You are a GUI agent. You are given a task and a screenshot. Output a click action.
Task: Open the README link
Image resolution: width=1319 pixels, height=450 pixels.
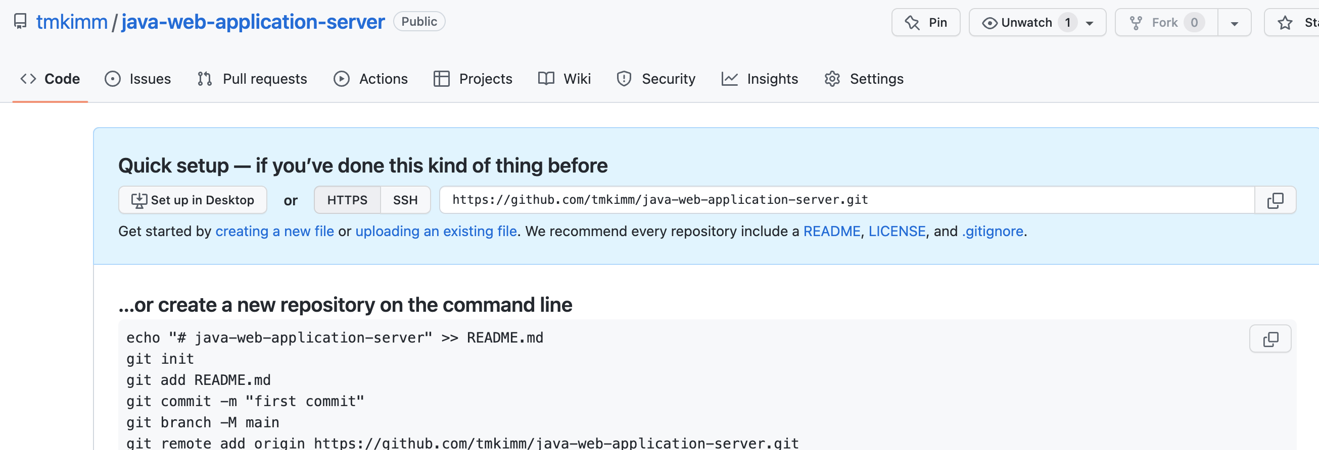click(831, 231)
